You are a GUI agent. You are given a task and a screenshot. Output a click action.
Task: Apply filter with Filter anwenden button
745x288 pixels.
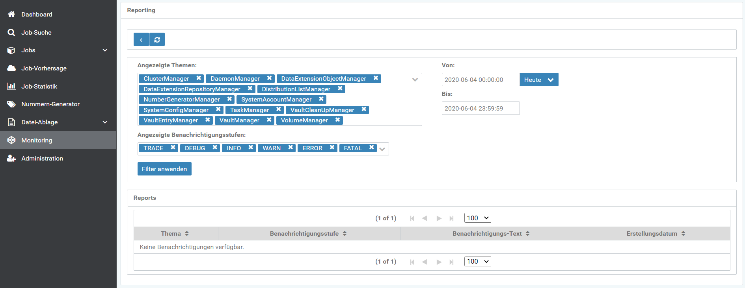tap(164, 169)
